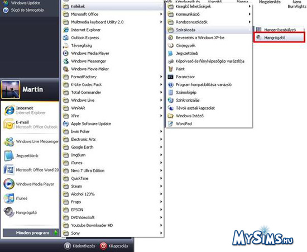
Task: Open Címjegyzék address book
Action: [x=209, y=45]
